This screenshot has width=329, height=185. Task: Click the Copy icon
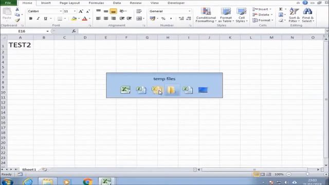17,15
